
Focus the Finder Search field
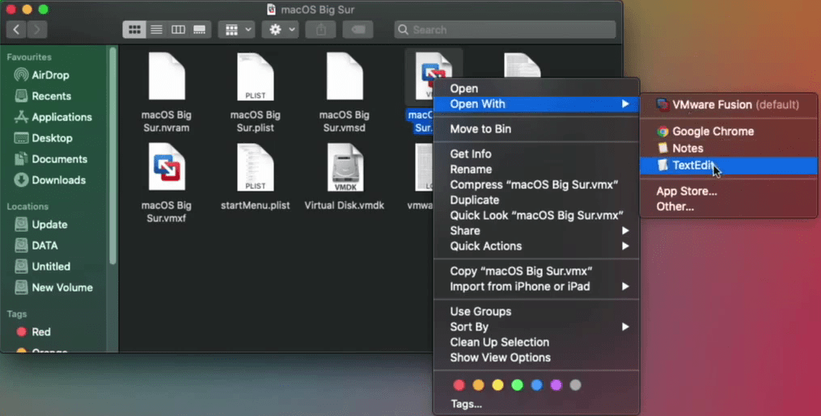coord(506,30)
